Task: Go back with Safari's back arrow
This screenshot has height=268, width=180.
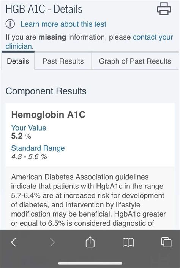Action: coord(13,242)
